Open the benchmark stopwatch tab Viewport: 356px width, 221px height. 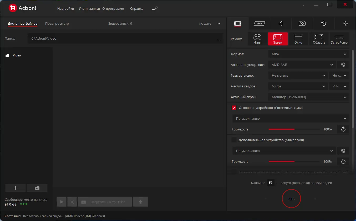click(x=324, y=24)
